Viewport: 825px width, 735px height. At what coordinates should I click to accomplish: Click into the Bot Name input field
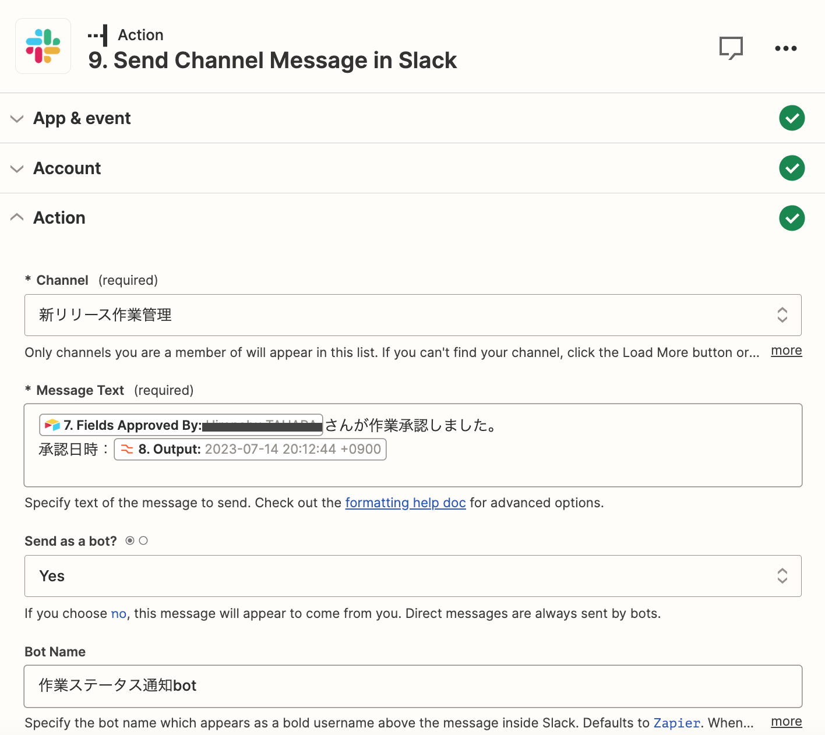[x=412, y=686]
